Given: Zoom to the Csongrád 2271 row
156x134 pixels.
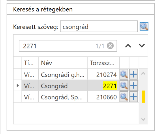Looking at the screenshot, I should tap(124, 86).
